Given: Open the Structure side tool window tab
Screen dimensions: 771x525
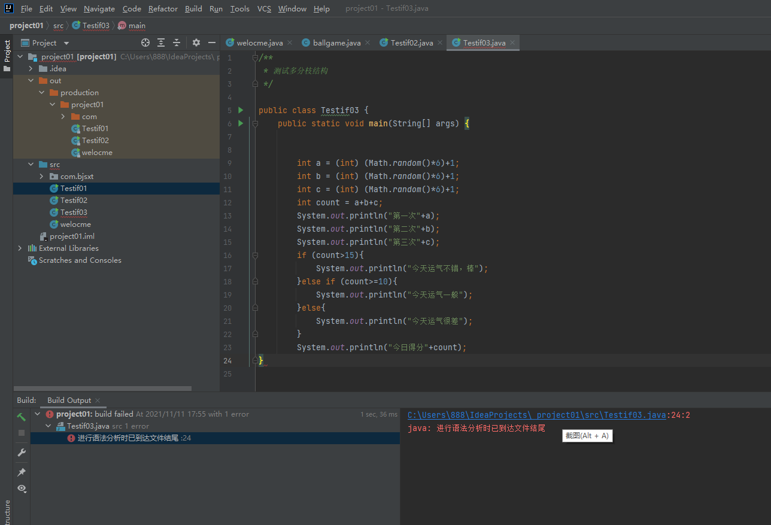Looking at the screenshot, I should [7, 512].
